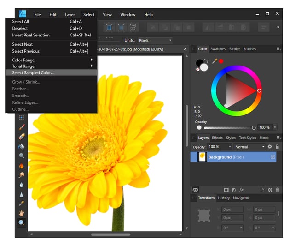Select the Sharpen triangle tool
Screen dimensions: 290x246
point(22,194)
